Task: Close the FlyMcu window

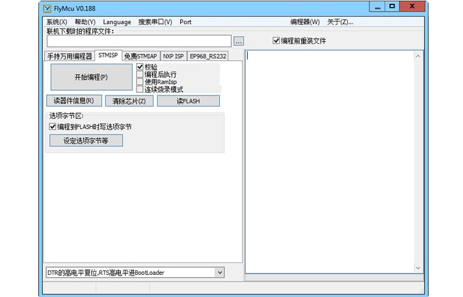Action: tap(412, 6)
